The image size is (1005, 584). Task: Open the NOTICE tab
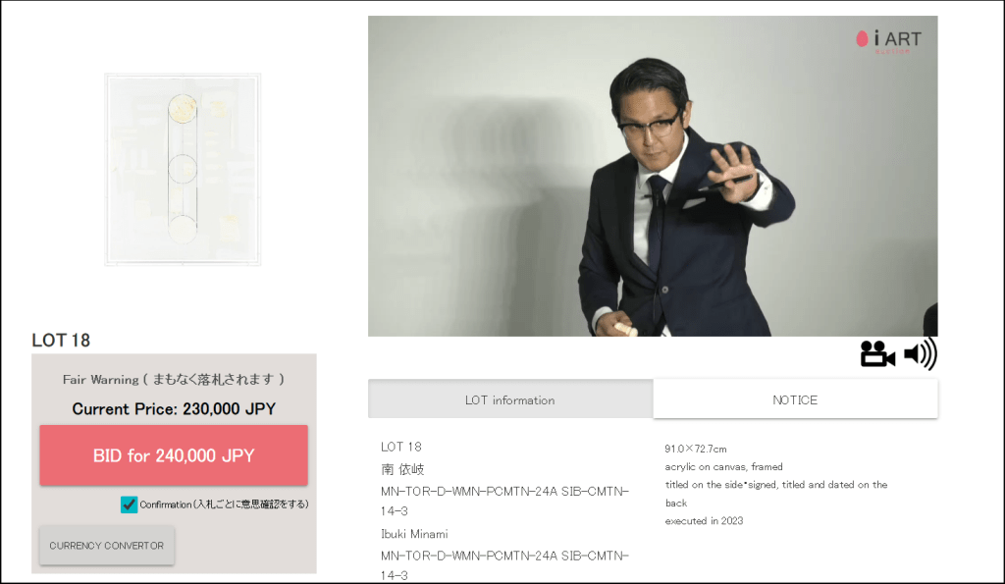pos(795,399)
